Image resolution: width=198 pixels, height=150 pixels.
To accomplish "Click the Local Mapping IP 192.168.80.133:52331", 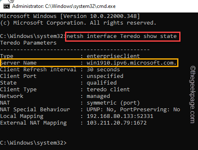I will pos(120,116).
